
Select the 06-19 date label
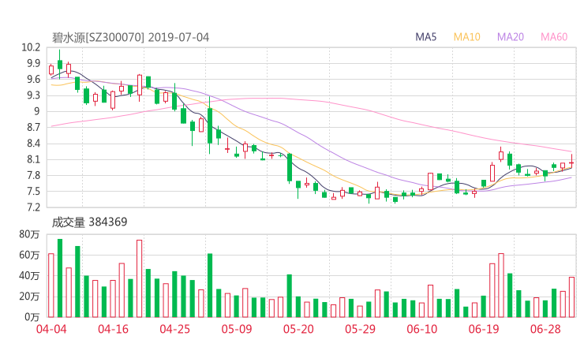point(485,330)
